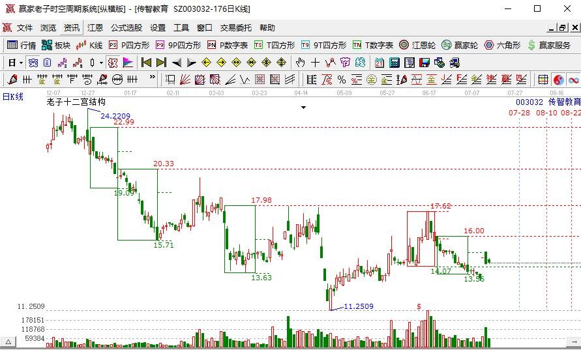This screenshot has height=350, width=581.
Task: Open the calendar icon in toolbar
Action: click(x=379, y=63)
